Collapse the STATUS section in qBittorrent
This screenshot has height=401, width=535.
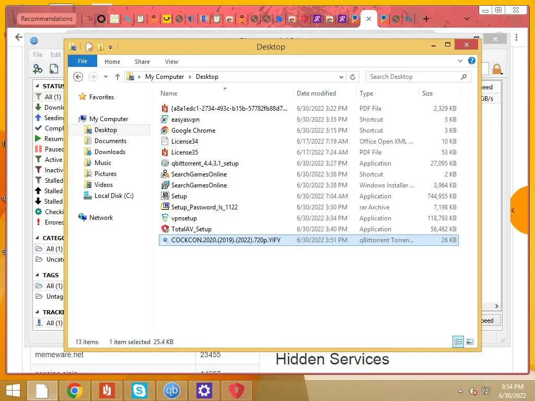click(x=37, y=86)
